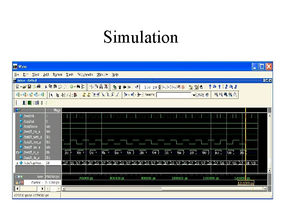Click the last icon in the zoom group
The image size is (282, 211).
tap(235, 95)
